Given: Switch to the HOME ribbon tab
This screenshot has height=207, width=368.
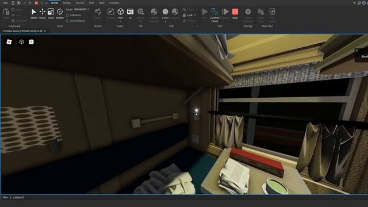Looking at the screenshot, I should pos(55,3).
